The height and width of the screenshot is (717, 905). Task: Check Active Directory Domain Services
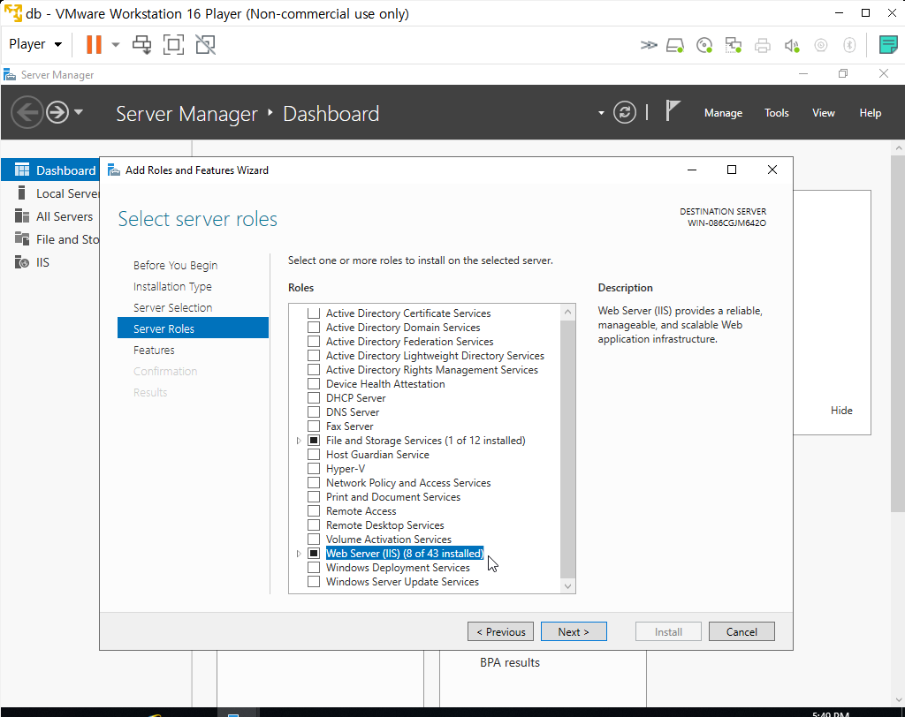pyautogui.click(x=314, y=328)
